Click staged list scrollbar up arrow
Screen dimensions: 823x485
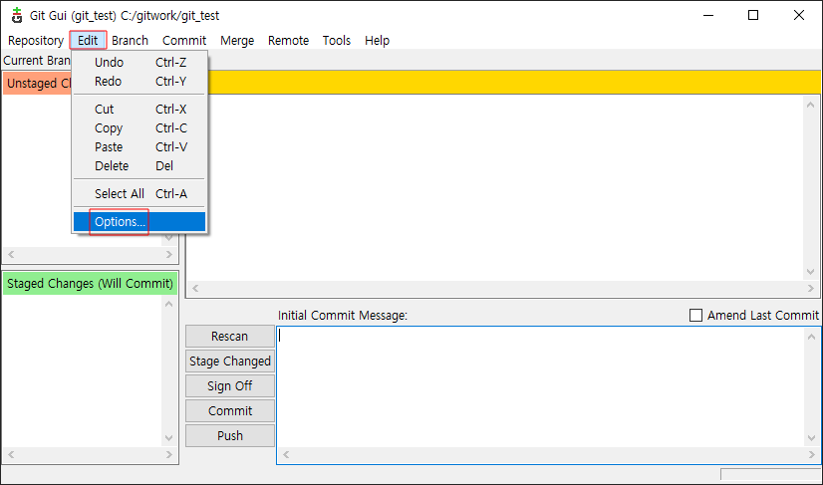pos(169,304)
